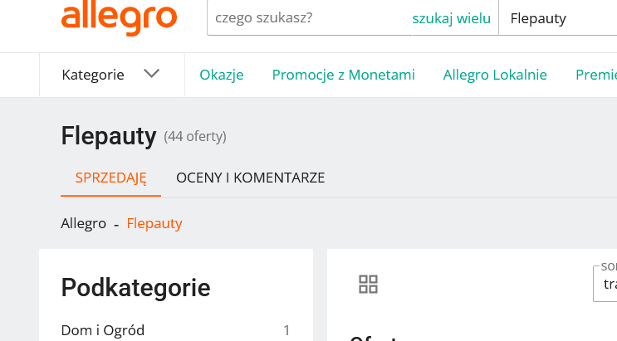Open the partially visible Premium link
Screen dimensions: 617x341
[x=595, y=75]
